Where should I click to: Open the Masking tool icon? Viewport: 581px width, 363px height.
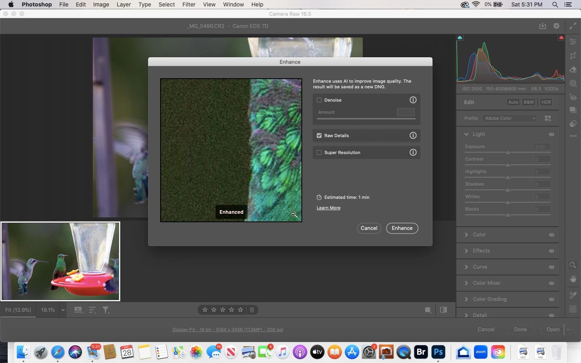coord(573,83)
